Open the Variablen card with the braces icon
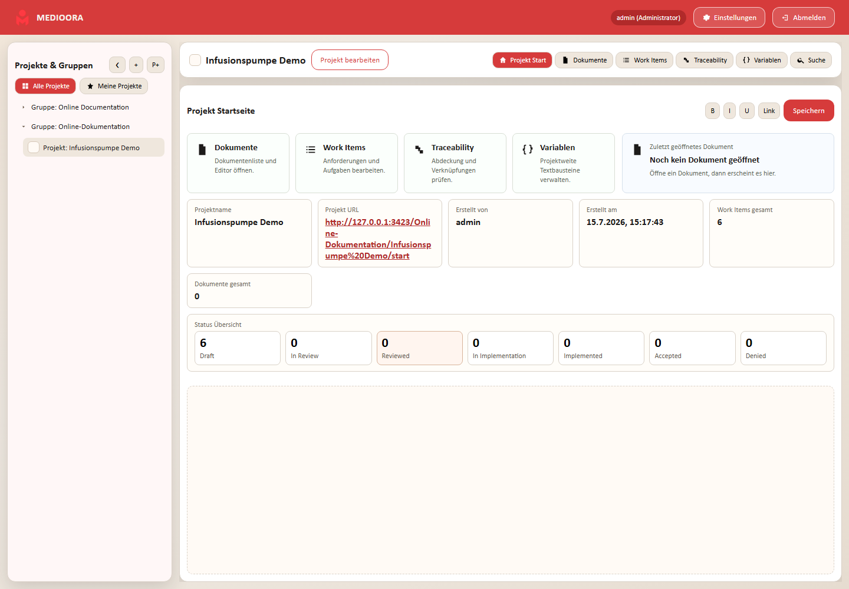The width and height of the screenshot is (849, 589). (x=564, y=163)
